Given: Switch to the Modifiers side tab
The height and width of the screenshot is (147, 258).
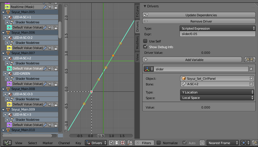Looking at the screenshot, I should [137, 43].
